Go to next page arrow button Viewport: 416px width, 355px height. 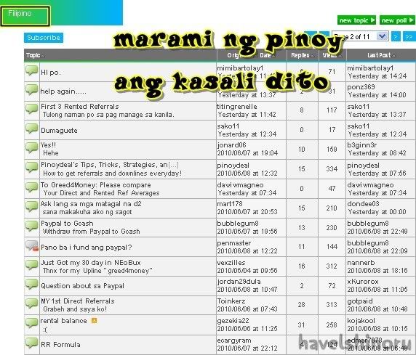pyautogui.click(x=396, y=36)
